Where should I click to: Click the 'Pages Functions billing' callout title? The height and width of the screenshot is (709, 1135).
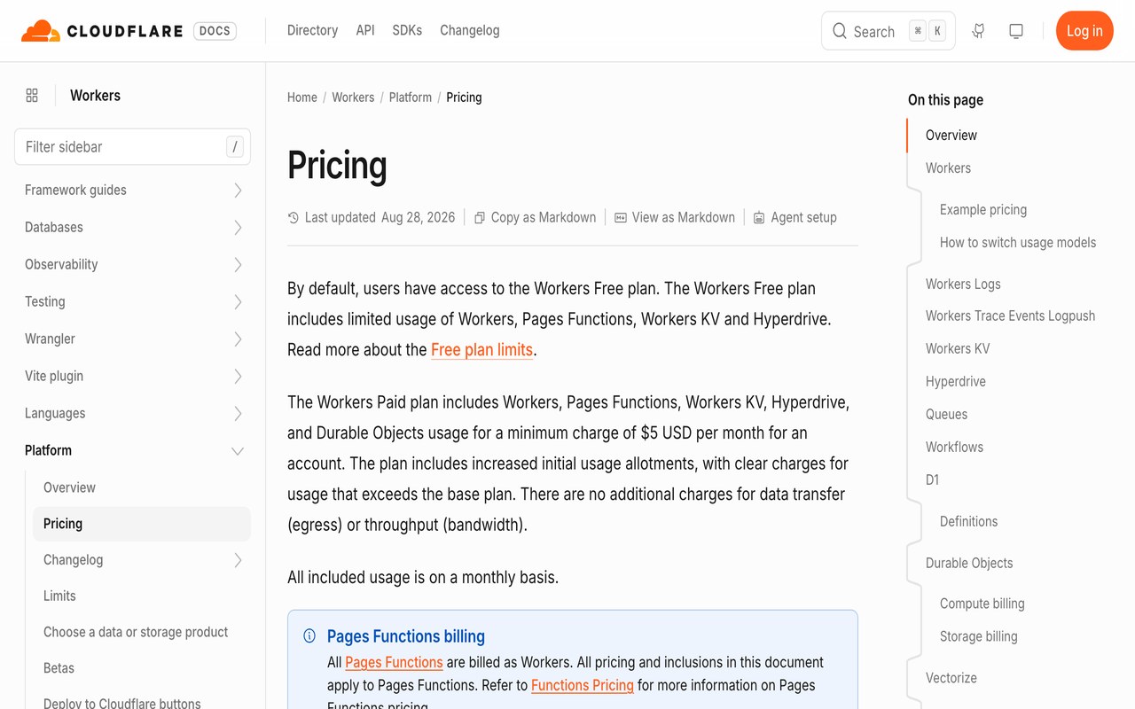click(406, 636)
